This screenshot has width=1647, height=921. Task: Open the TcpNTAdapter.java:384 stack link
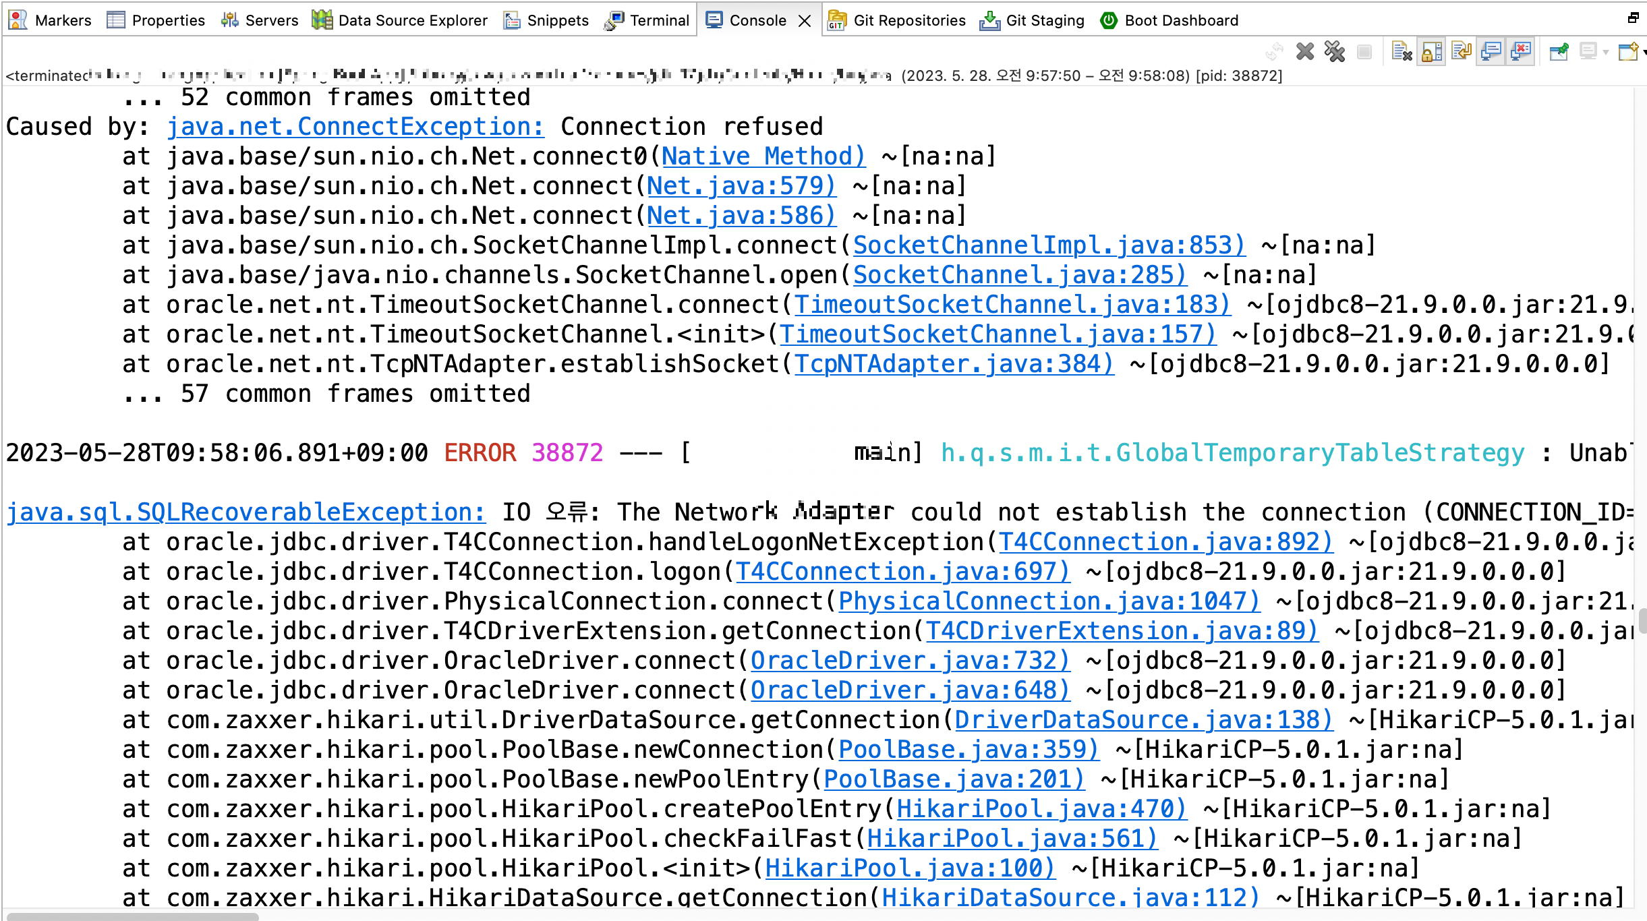point(954,364)
